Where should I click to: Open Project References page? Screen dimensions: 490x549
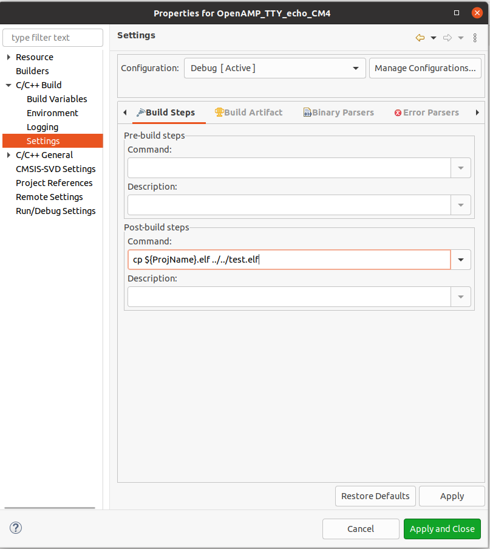54,183
